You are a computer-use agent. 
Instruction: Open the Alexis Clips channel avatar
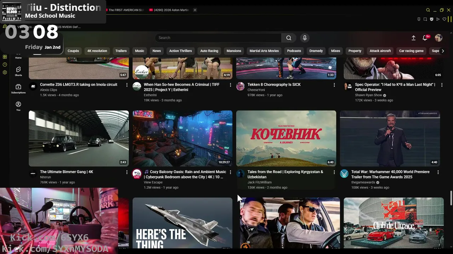click(33, 86)
